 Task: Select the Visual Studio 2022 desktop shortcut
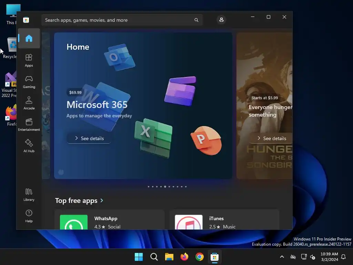9,85
